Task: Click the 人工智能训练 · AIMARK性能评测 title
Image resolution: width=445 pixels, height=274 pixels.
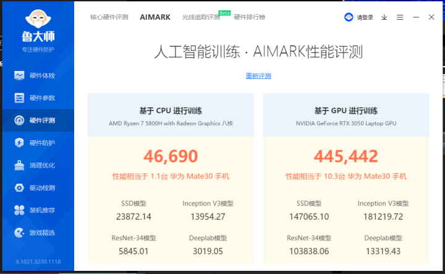Action: [258, 52]
